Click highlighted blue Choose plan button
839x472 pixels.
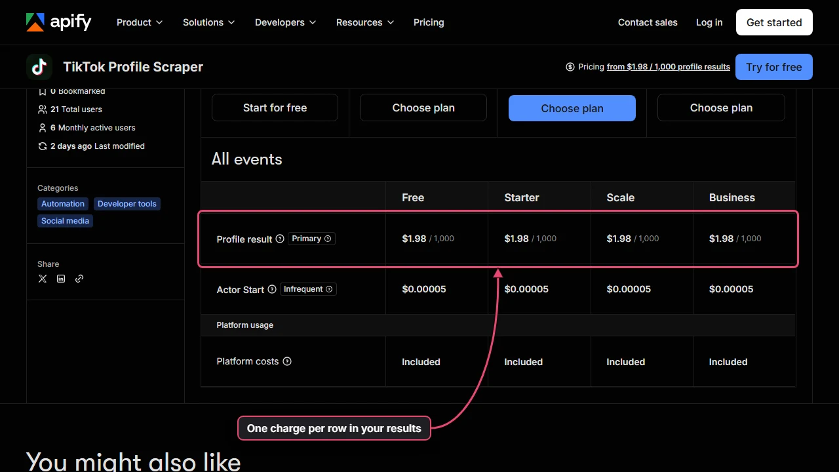click(x=572, y=108)
